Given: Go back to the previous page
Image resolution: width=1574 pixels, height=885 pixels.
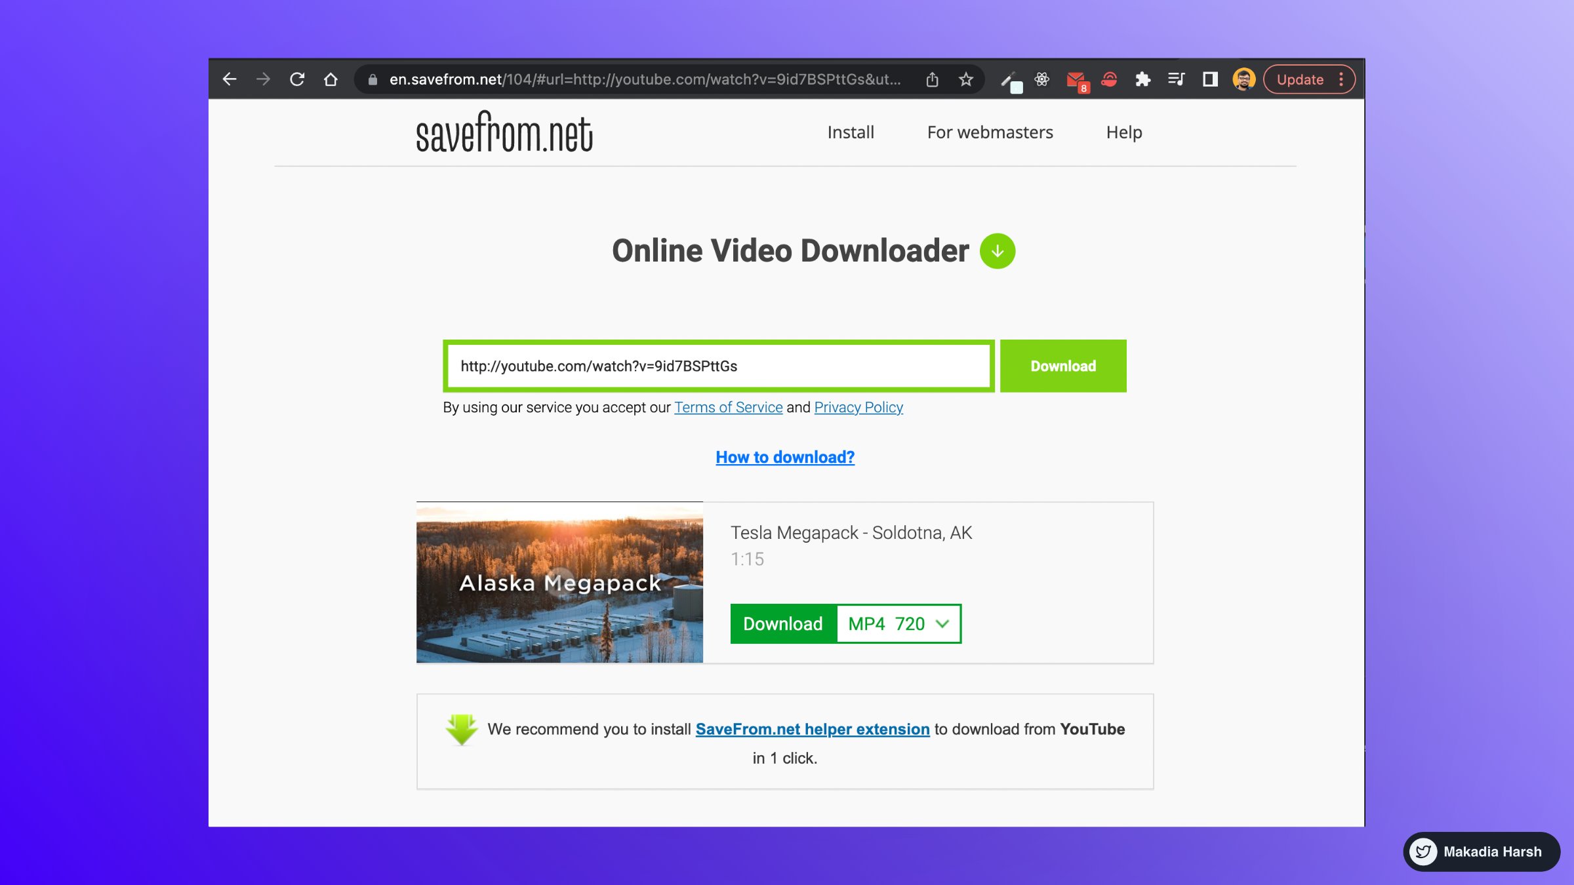Looking at the screenshot, I should 229,79.
